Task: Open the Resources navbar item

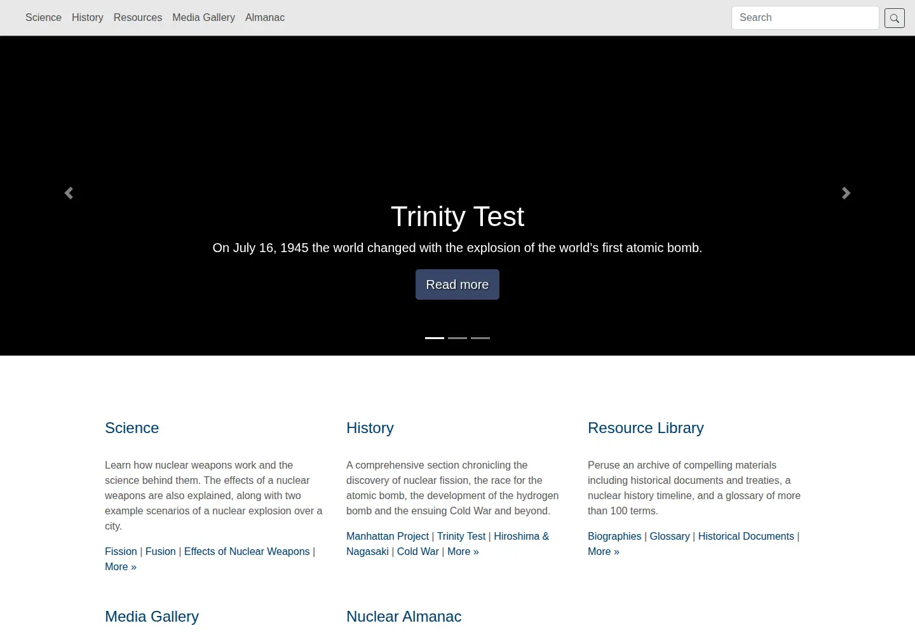Action: point(138,18)
